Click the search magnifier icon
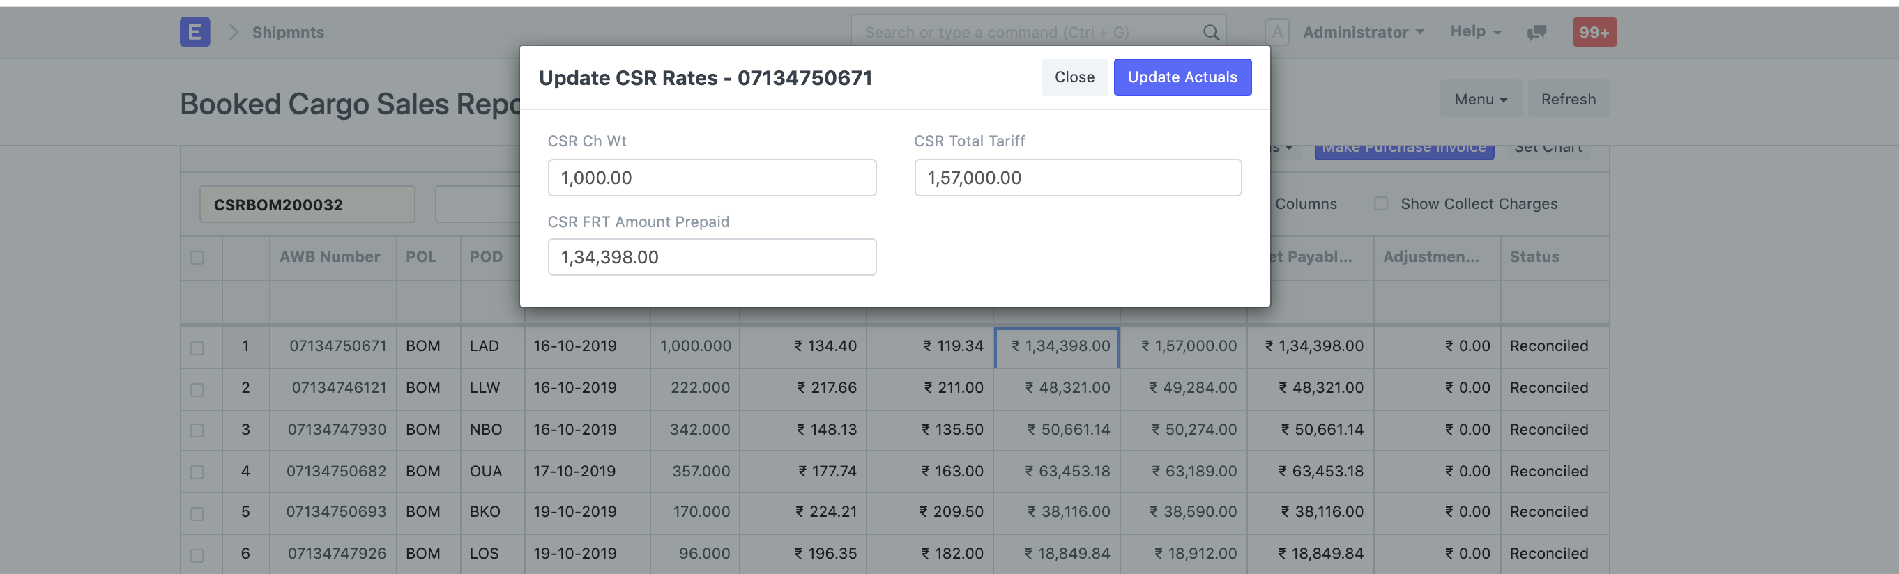The height and width of the screenshot is (574, 1899). pos(1210,33)
